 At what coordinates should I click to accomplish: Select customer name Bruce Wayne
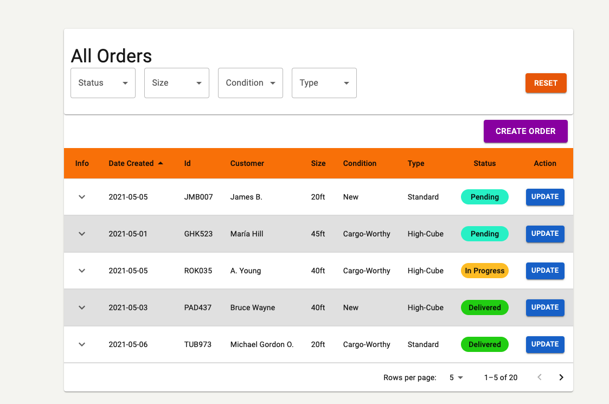click(253, 307)
